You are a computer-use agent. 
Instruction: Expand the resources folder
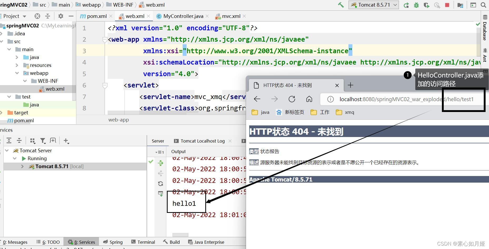[x=17, y=65]
